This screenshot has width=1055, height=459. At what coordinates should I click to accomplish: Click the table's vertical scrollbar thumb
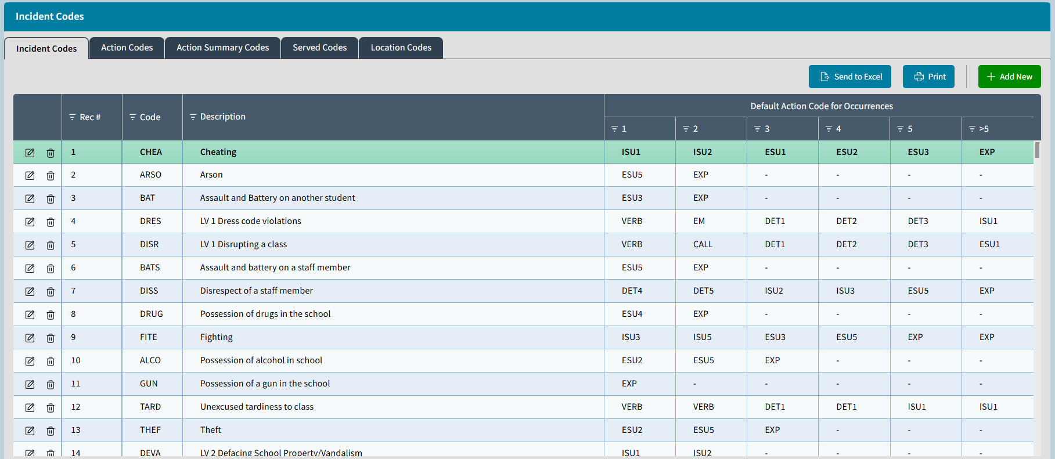click(x=1037, y=150)
